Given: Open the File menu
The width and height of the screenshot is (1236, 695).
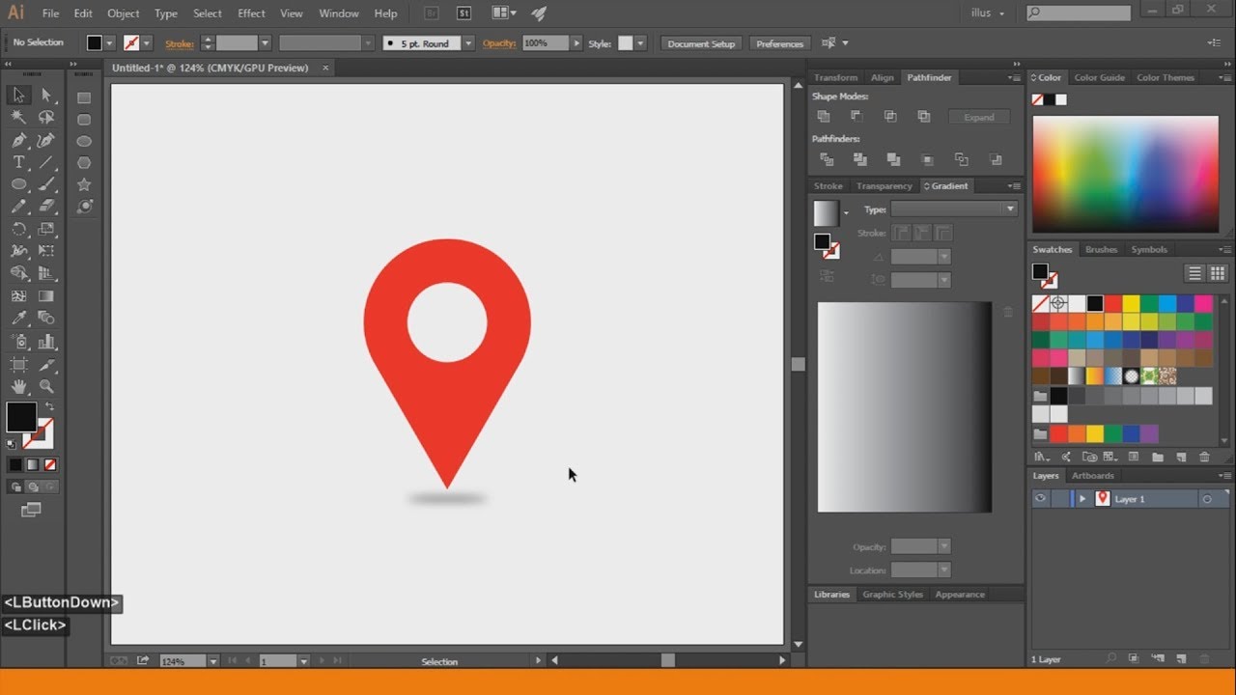Looking at the screenshot, I should 50,14.
